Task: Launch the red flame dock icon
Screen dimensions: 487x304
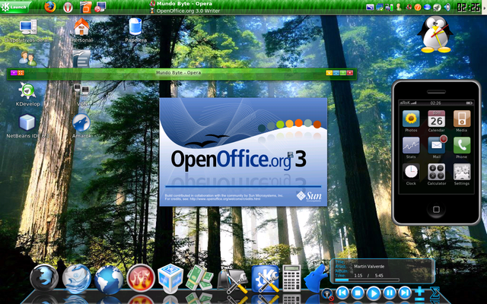Action: 141,278
